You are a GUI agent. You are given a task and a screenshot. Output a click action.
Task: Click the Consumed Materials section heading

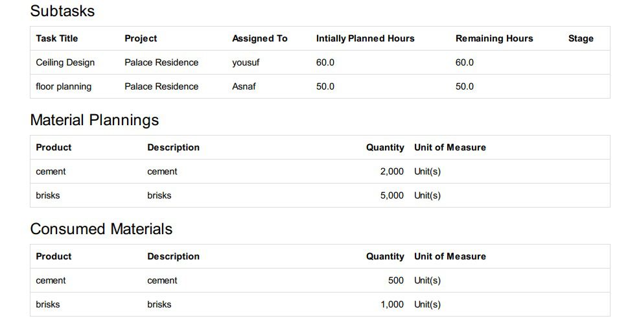pos(101,229)
